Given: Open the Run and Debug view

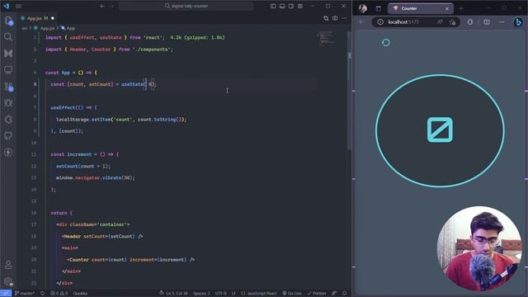Looking at the screenshot, I should (8, 102).
